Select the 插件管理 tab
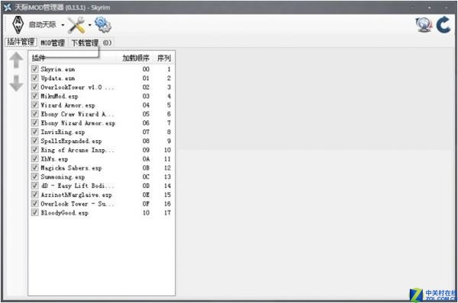The width and height of the screenshot is (458, 303). click(x=21, y=42)
